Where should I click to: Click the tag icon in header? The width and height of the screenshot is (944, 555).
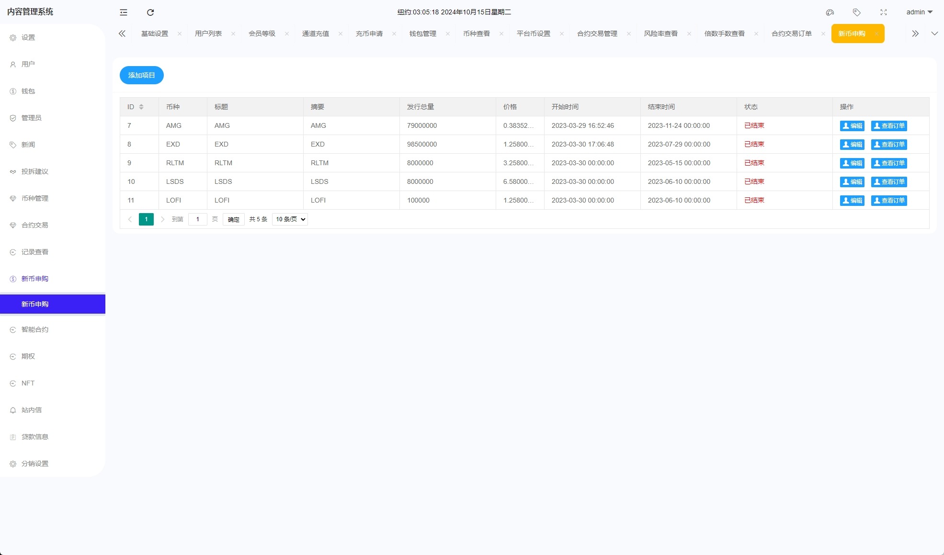[x=857, y=12]
